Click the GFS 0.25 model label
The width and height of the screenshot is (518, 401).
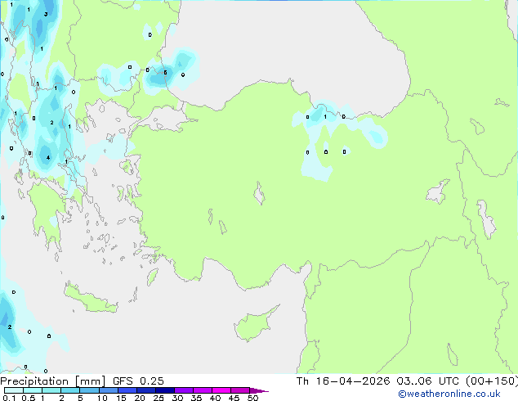138,381
